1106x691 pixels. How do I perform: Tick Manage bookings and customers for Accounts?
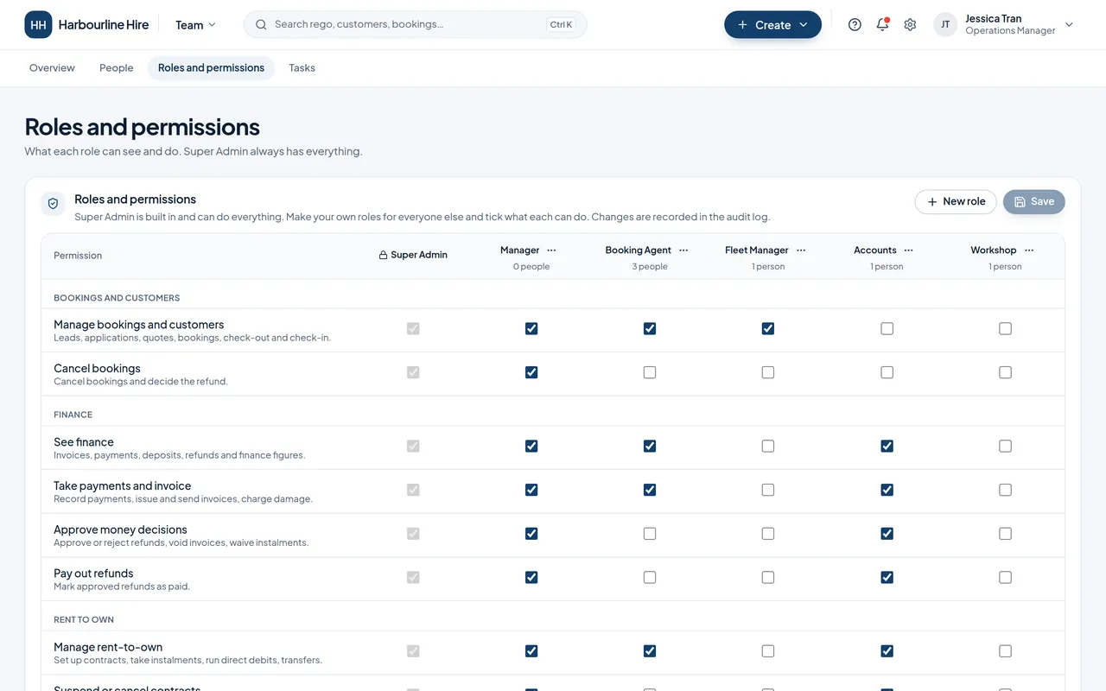pos(887,329)
